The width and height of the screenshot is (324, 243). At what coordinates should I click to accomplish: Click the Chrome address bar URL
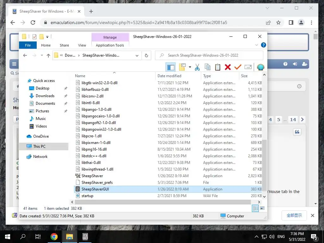pyautogui.click(x=139, y=22)
